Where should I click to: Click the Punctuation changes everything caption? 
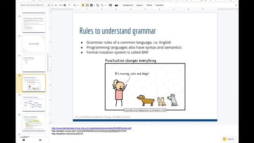pyautogui.click(x=131, y=61)
